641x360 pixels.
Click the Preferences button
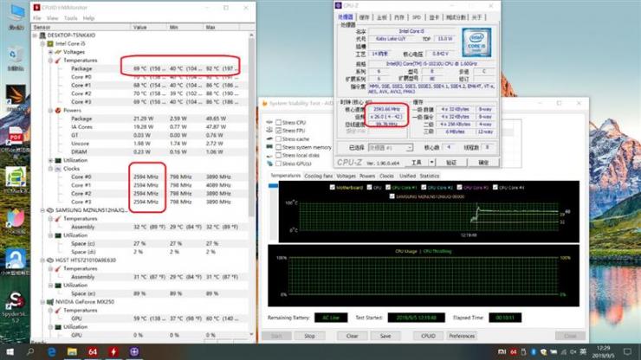click(462, 336)
